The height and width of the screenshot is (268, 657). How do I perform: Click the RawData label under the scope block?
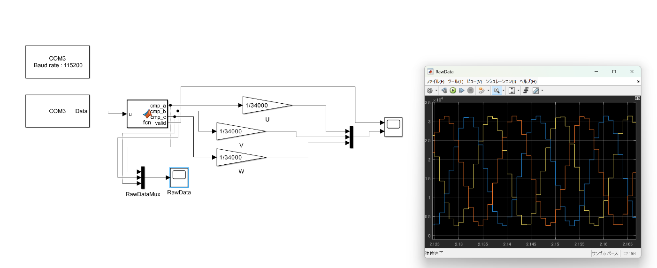pos(179,192)
